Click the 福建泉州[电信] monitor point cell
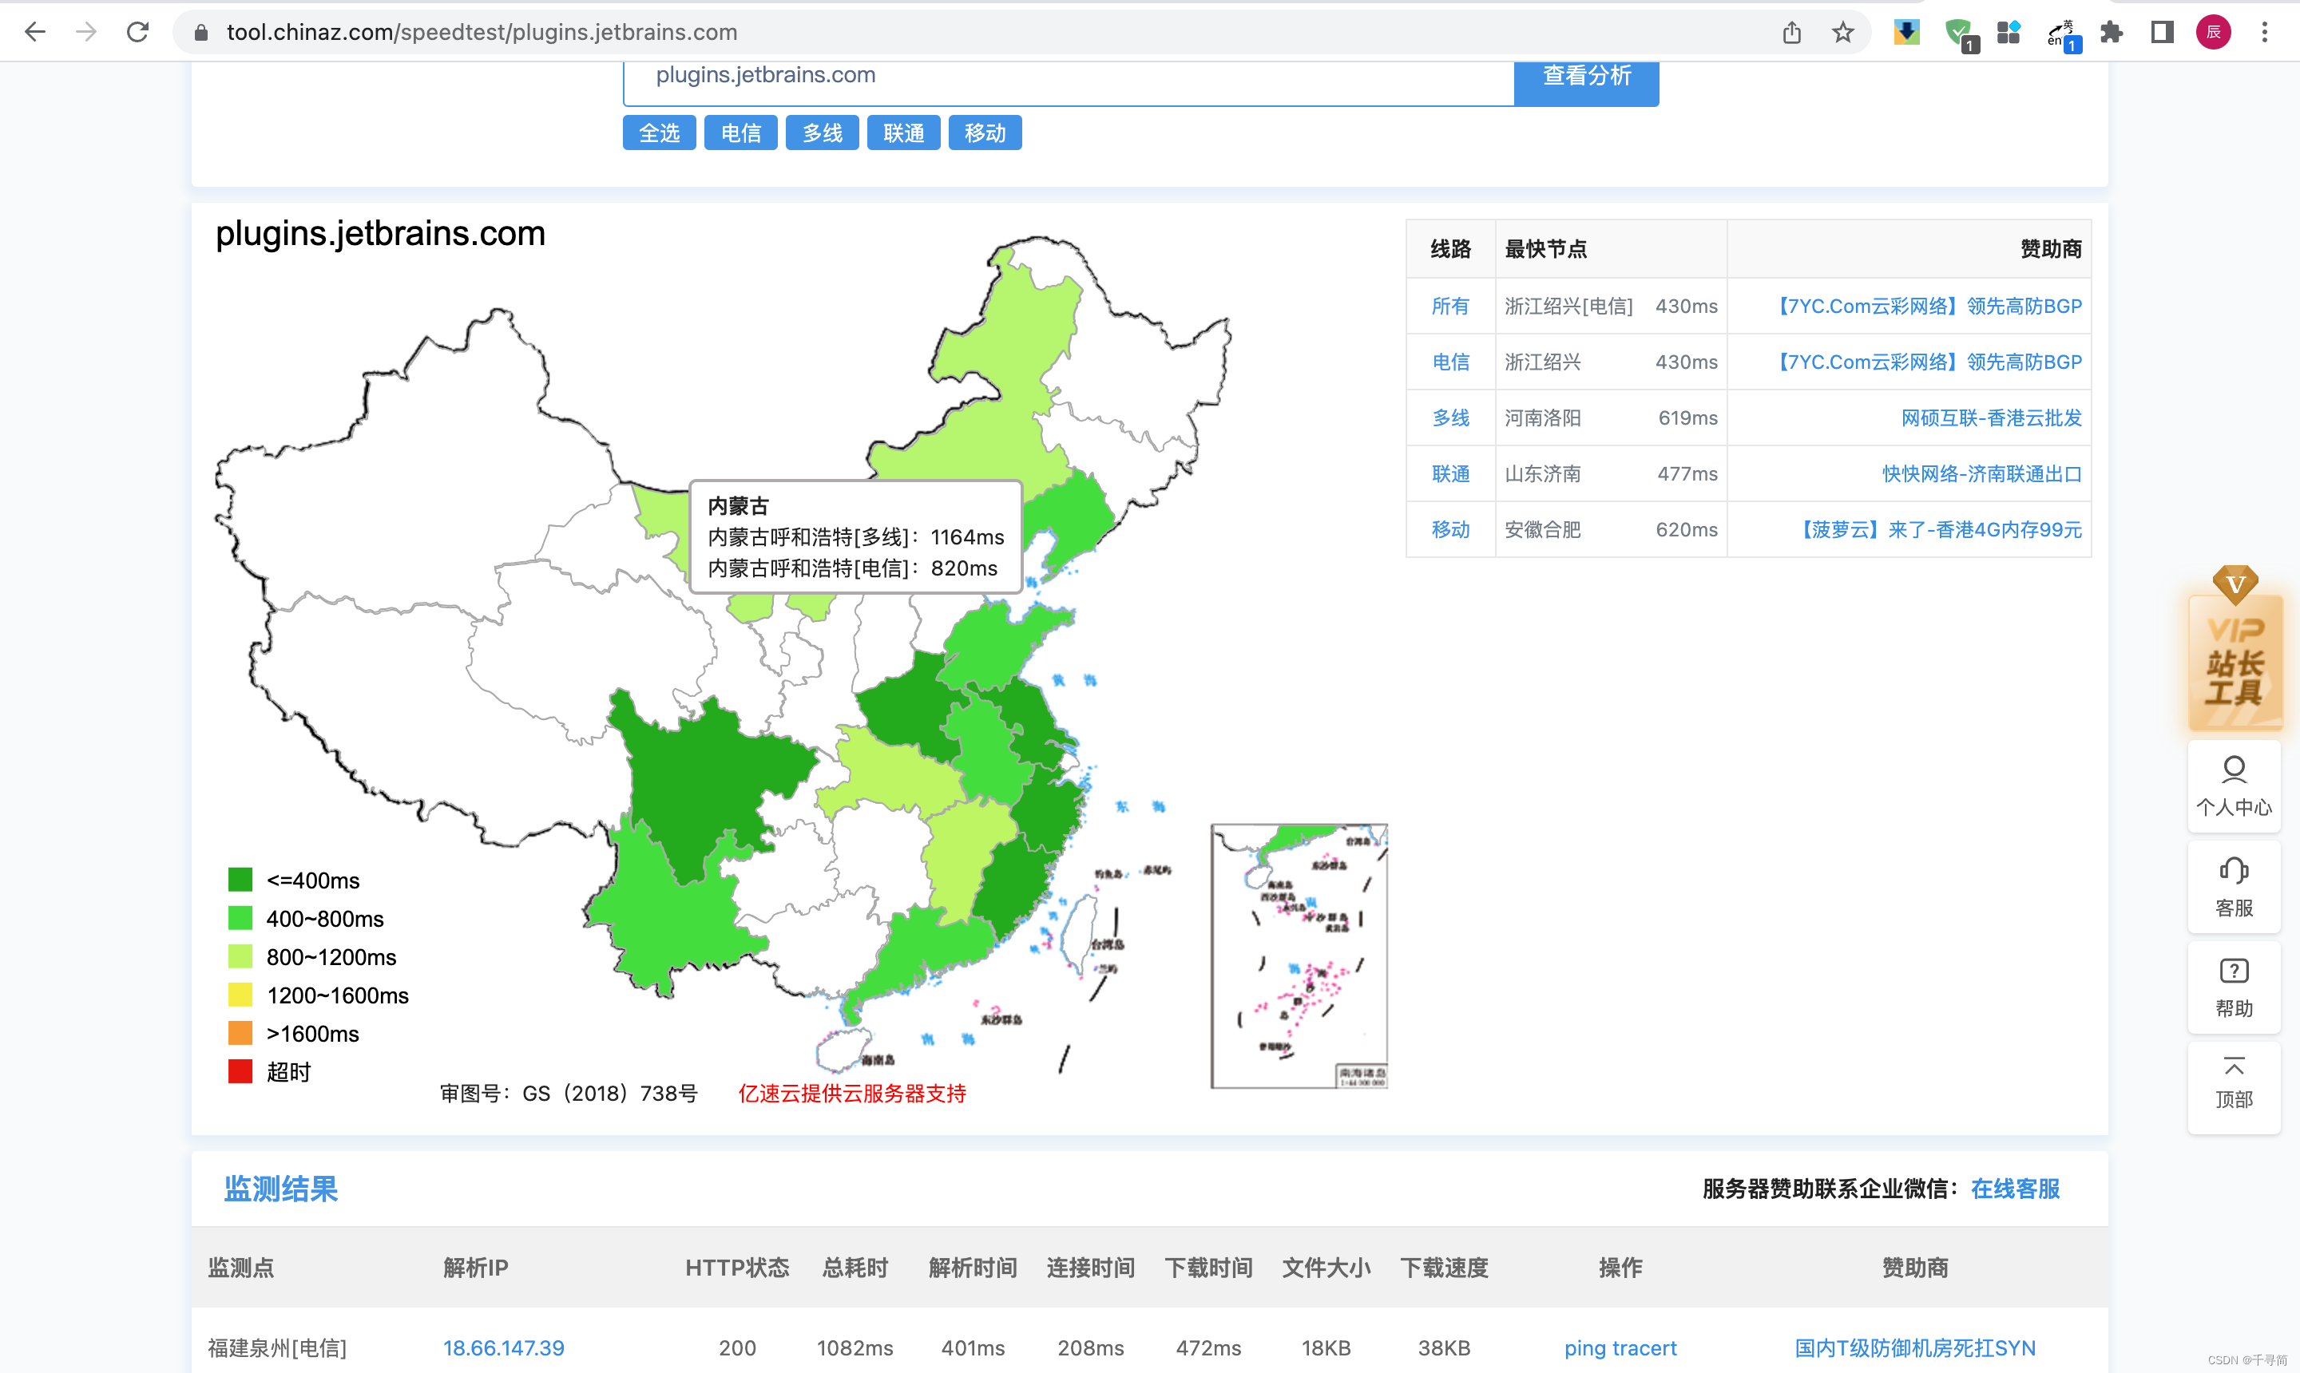Image resolution: width=2300 pixels, height=1373 pixels. [x=277, y=1348]
